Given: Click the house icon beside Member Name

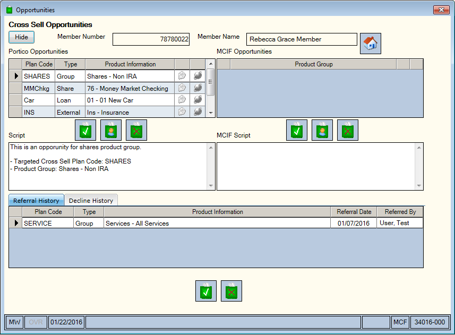Looking at the screenshot, I should click(370, 44).
